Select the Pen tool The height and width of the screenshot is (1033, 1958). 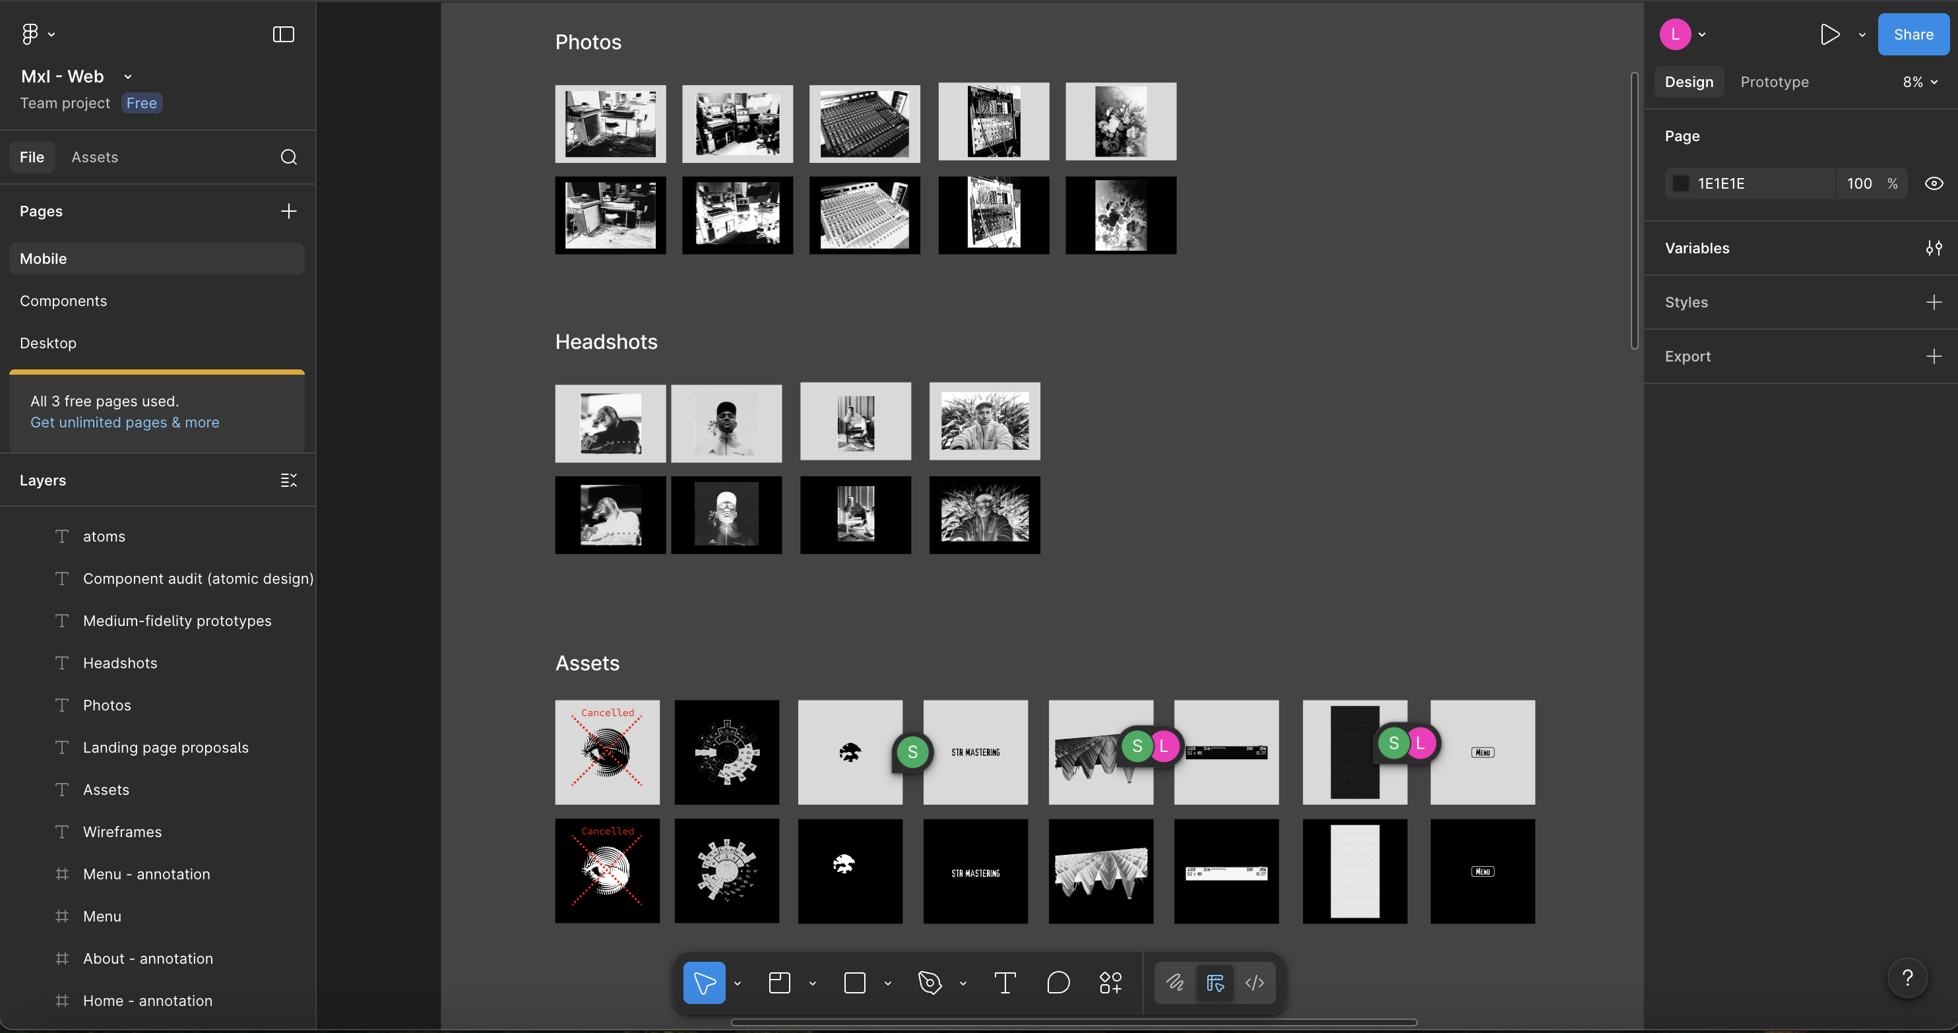[x=930, y=983]
